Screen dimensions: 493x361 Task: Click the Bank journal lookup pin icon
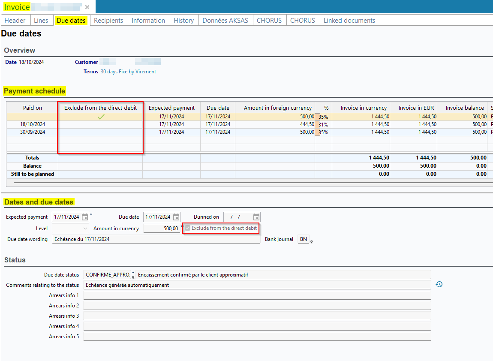tap(312, 241)
